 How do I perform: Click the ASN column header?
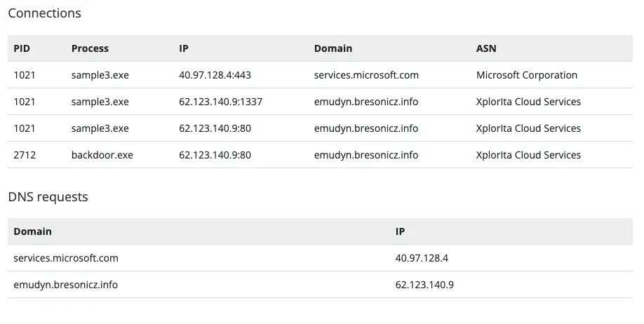pos(486,48)
